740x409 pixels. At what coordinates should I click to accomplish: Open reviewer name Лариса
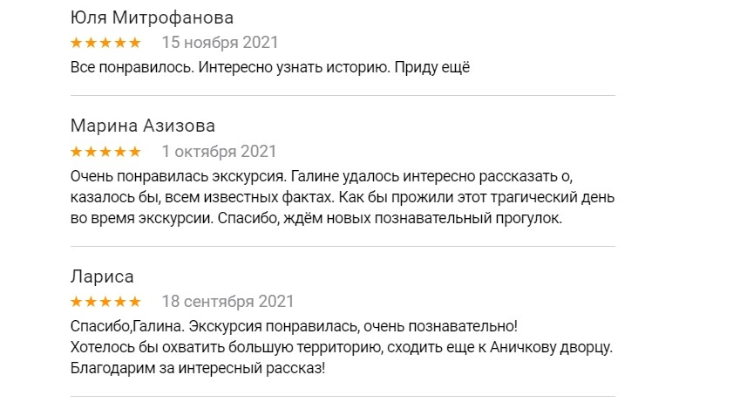102,277
